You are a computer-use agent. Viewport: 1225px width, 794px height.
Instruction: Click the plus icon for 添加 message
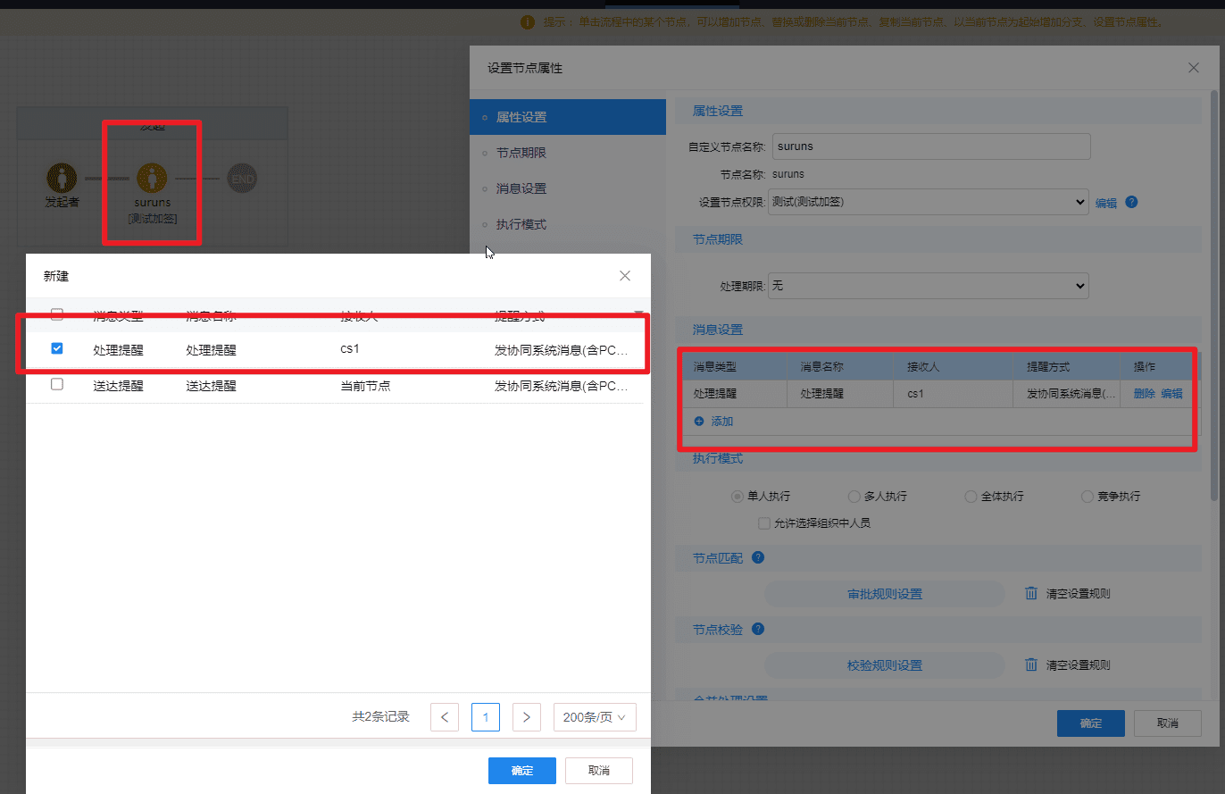pyautogui.click(x=699, y=421)
